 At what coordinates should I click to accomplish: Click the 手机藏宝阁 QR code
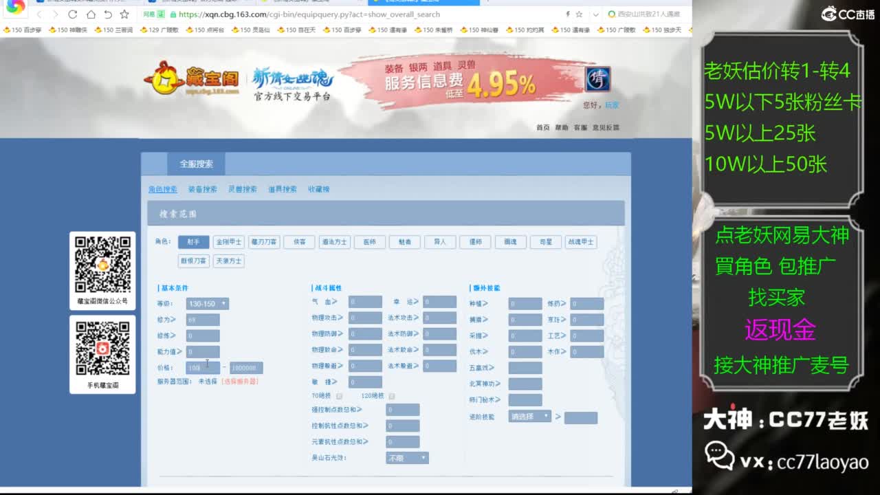tap(102, 348)
